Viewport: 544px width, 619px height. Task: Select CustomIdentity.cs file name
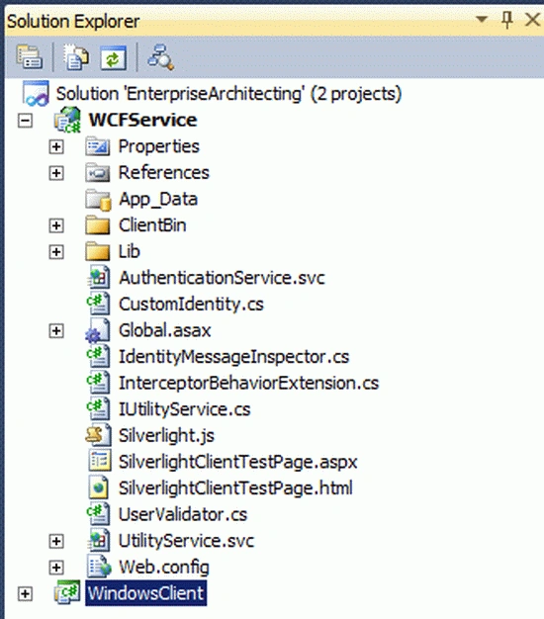pyautogui.click(x=191, y=305)
